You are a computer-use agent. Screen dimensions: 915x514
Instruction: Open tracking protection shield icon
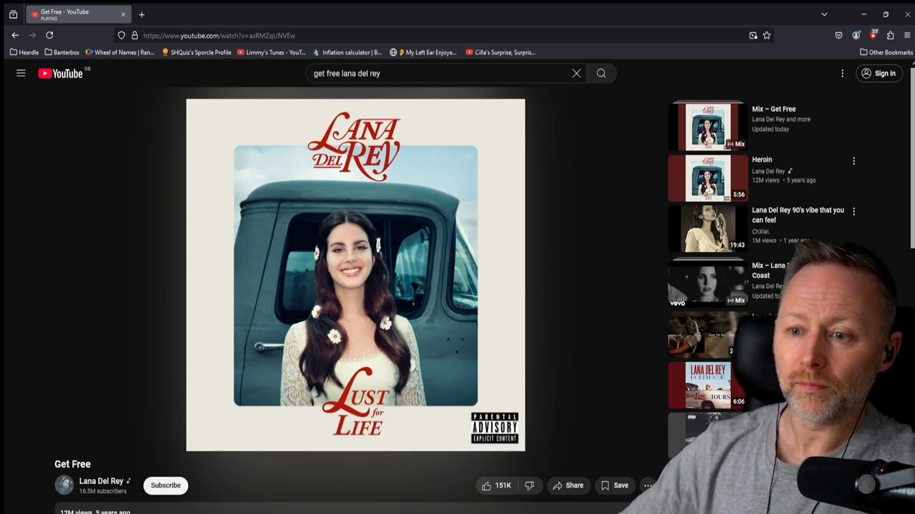click(122, 35)
